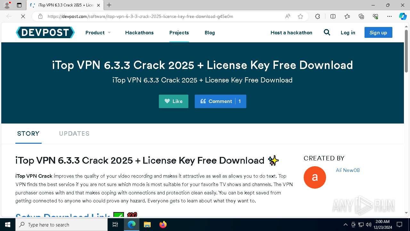This screenshot has height=231, width=410.
Task: Click the Sign up button
Action: click(x=378, y=32)
